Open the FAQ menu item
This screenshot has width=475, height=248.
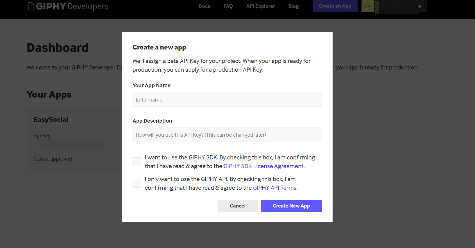[x=228, y=6]
